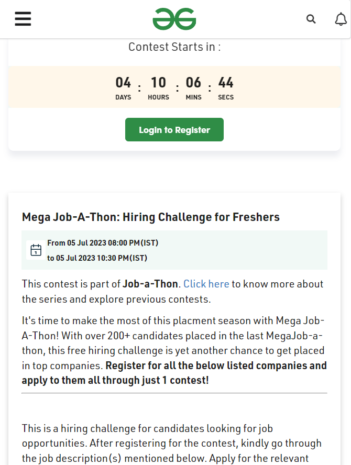The width and height of the screenshot is (351, 465).
Task: Click the bold Job-a-Thon series name
Action: tap(150, 284)
